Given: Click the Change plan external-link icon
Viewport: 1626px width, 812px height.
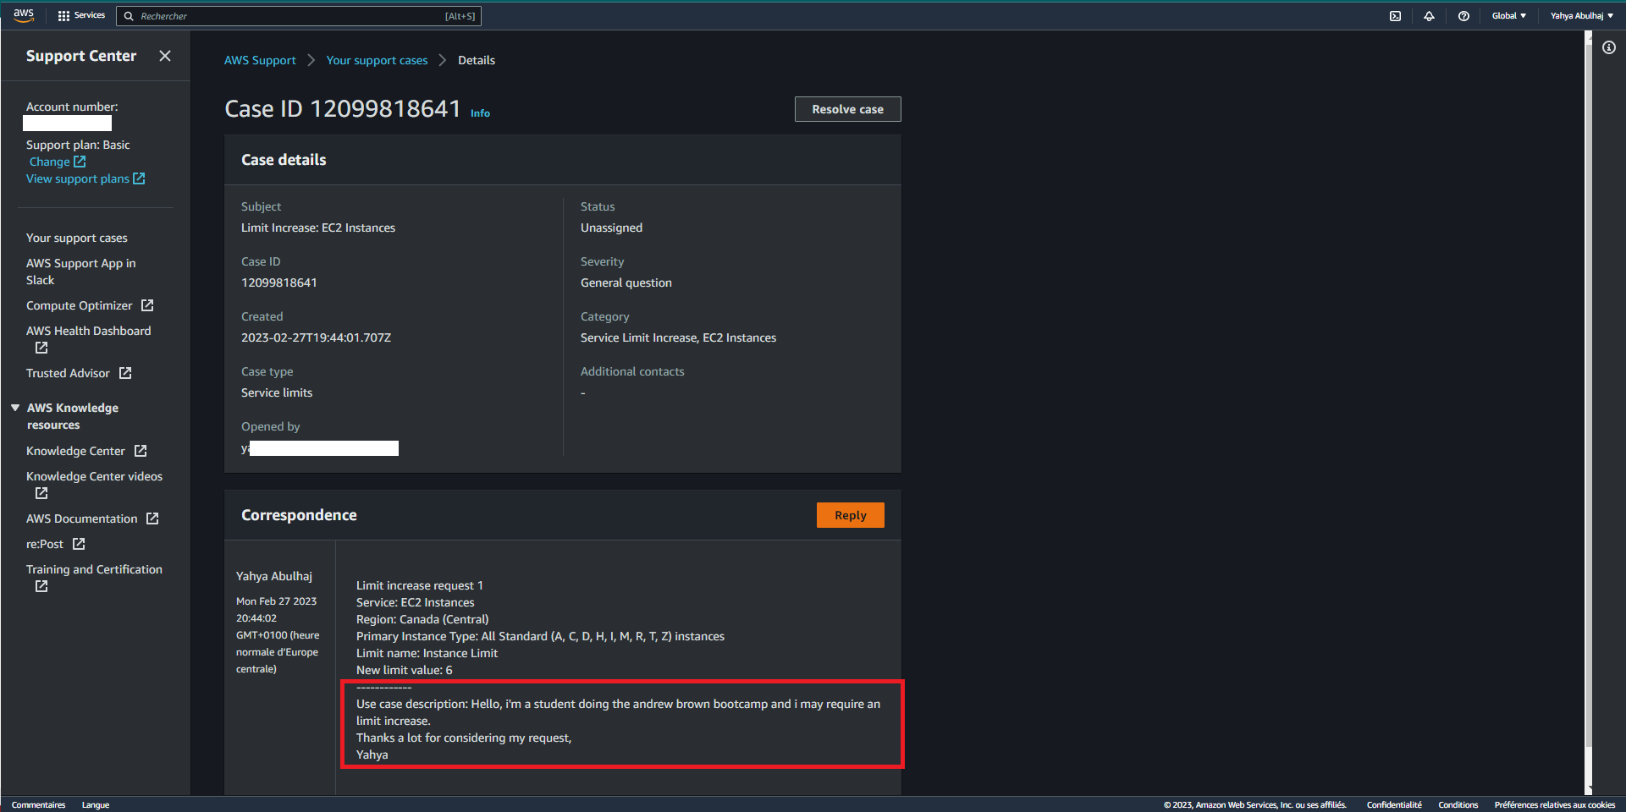Looking at the screenshot, I should 80,162.
